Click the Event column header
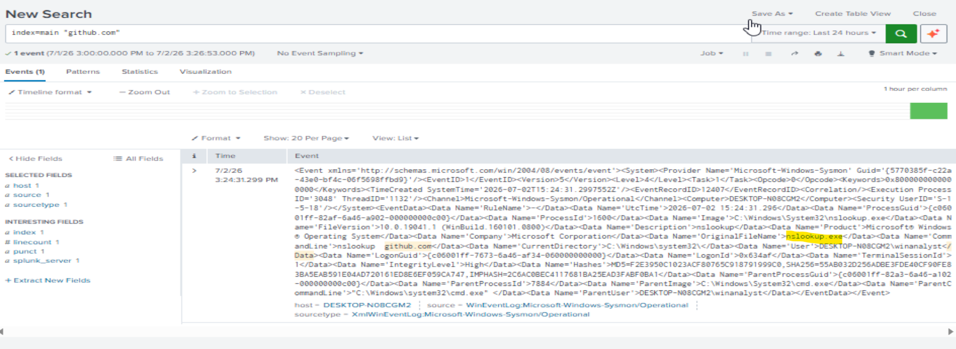Screen dimensions: 956x349 (x=307, y=156)
